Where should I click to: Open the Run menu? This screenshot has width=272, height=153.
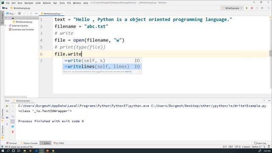[x=55, y=3]
